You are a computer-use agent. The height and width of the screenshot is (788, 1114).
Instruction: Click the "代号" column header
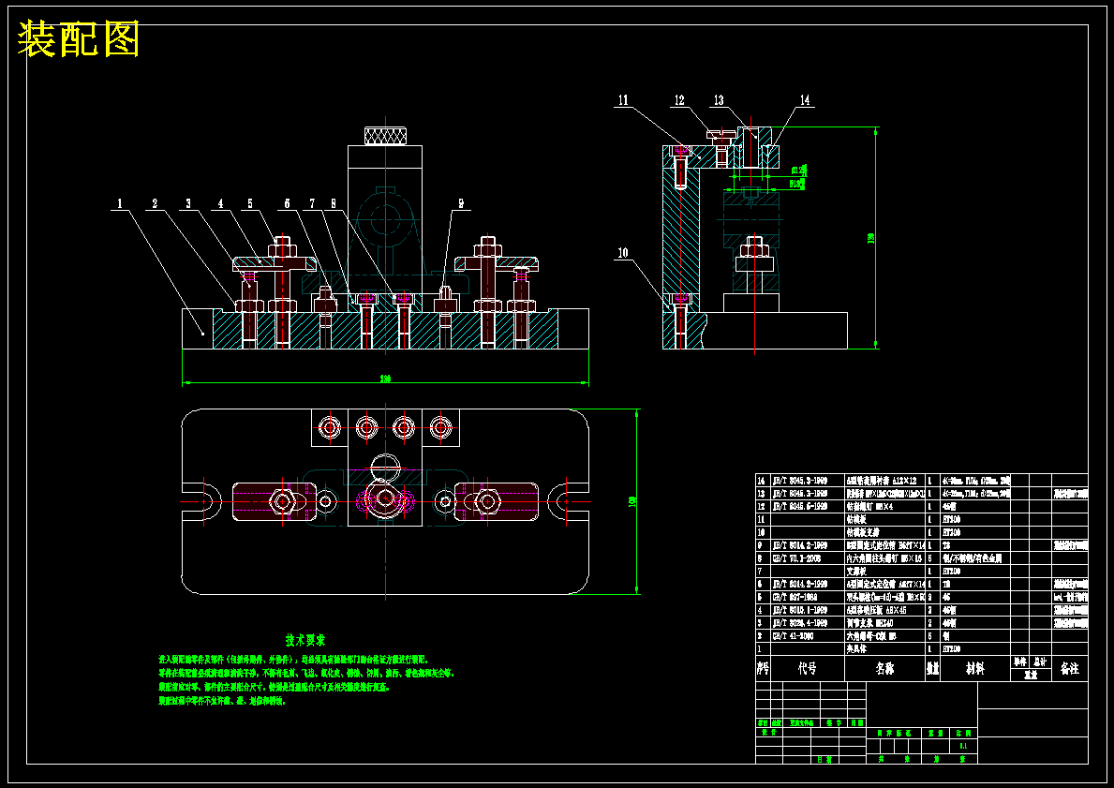tap(808, 669)
